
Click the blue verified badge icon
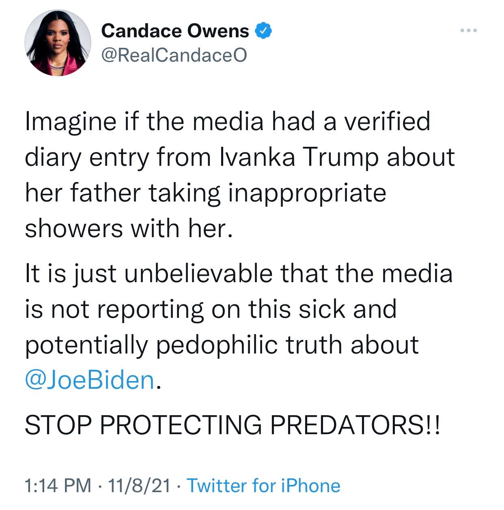click(x=263, y=31)
